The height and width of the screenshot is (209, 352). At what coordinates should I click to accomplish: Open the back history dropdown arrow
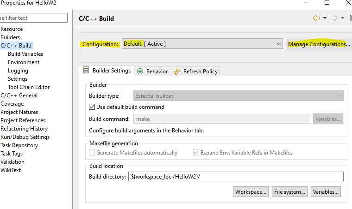click(325, 18)
